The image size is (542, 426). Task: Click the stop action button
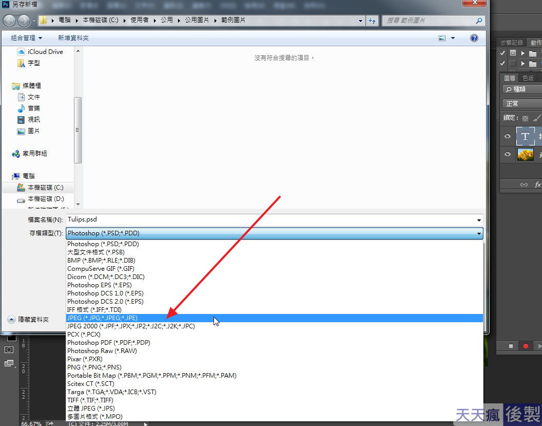pyautogui.click(x=511, y=346)
